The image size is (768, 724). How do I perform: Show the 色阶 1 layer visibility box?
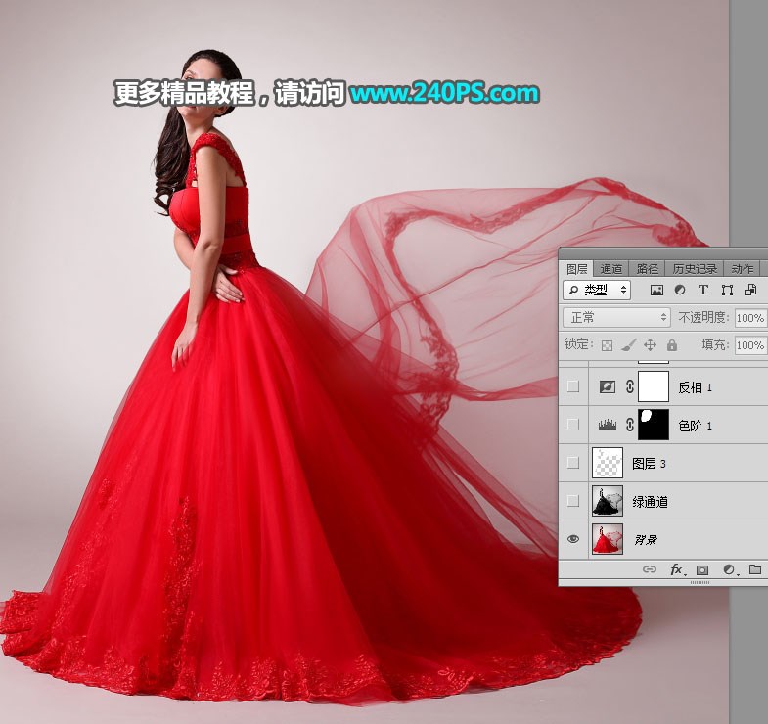(x=573, y=425)
